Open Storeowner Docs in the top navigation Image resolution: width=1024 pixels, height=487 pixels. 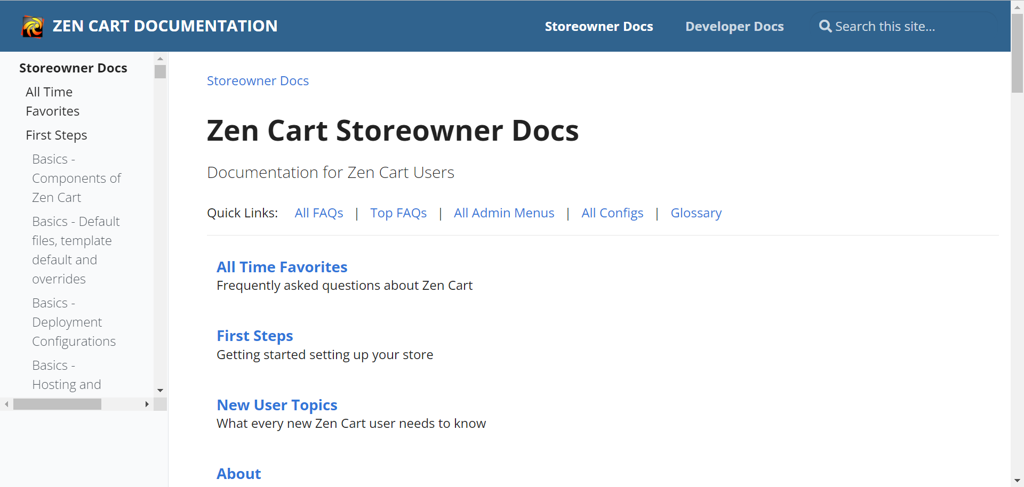click(x=599, y=26)
